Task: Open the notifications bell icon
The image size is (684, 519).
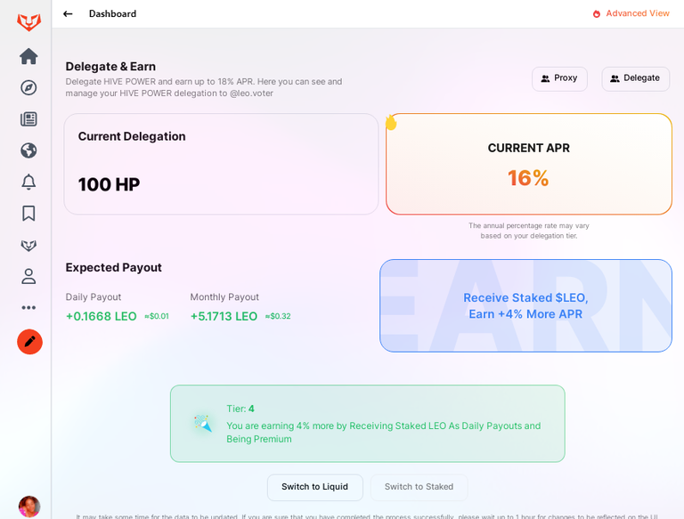Action: [28, 182]
